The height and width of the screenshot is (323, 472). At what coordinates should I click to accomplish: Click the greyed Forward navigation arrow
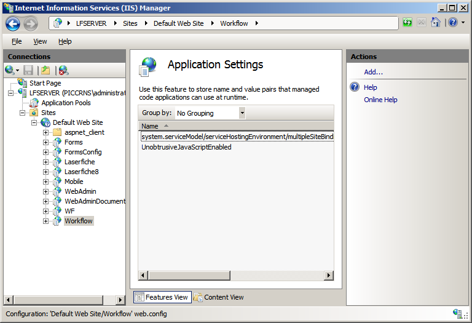tap(31, 24)
